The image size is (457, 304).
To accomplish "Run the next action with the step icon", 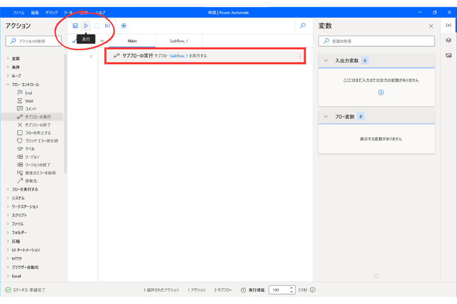I will pos(108,26).
